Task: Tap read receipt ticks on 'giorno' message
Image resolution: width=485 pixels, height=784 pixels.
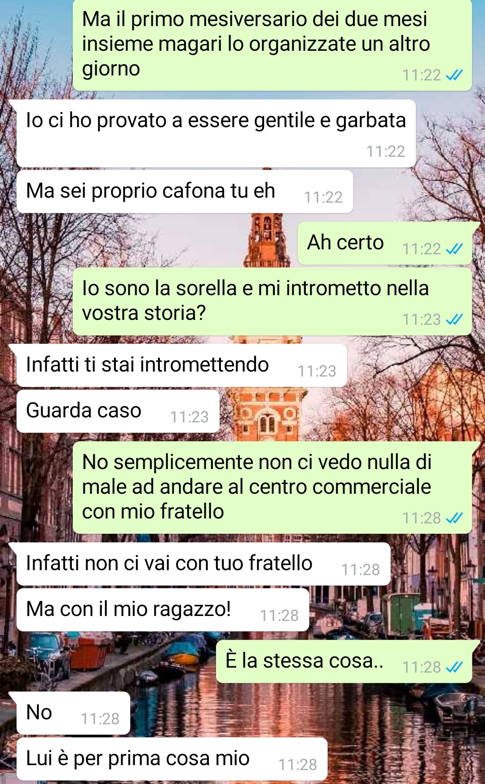Action: pos(454,75)
